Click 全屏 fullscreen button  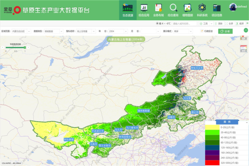pyautogui.click(x=230, y=23)
